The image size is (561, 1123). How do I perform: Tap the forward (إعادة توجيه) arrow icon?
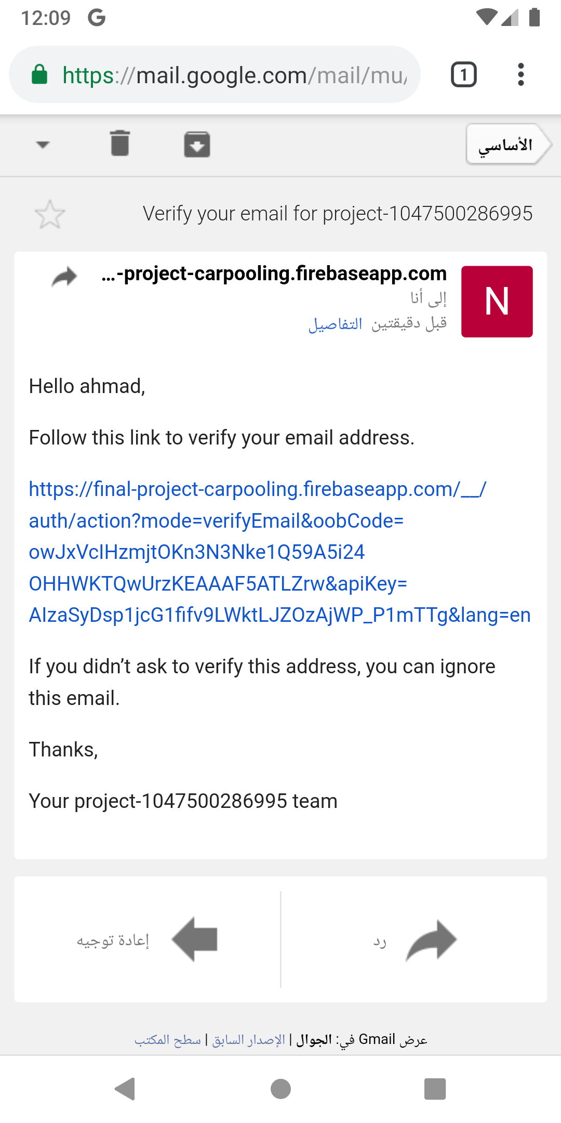195,940
